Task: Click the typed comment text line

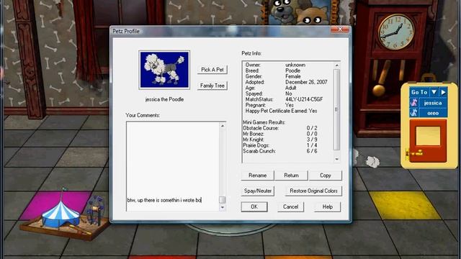Action: (x=164, y=200)
